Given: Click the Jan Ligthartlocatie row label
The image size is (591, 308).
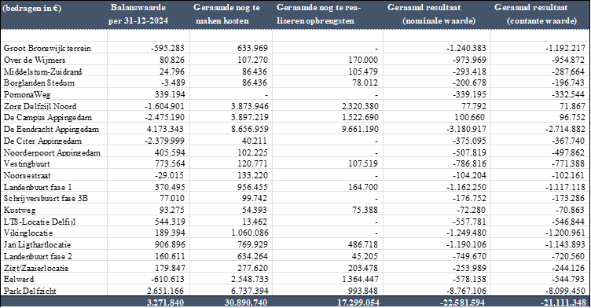Looking at the screenshot, I should pos(37,244).
